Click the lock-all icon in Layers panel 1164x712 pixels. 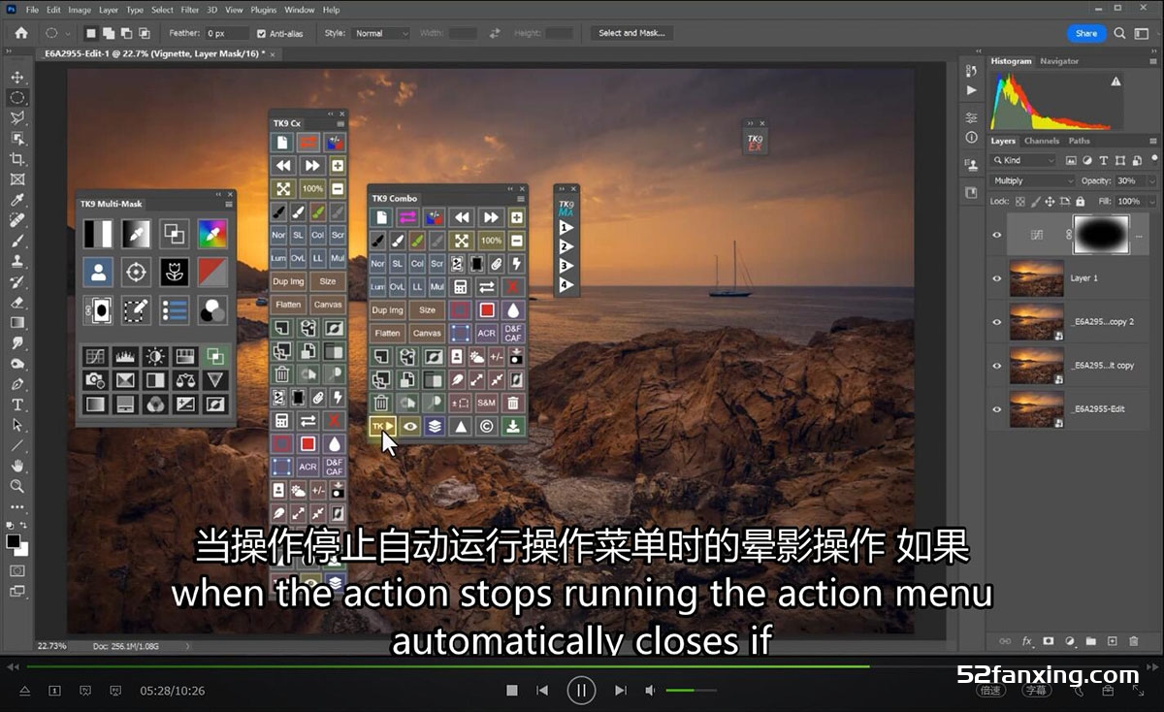[1080, 202]
